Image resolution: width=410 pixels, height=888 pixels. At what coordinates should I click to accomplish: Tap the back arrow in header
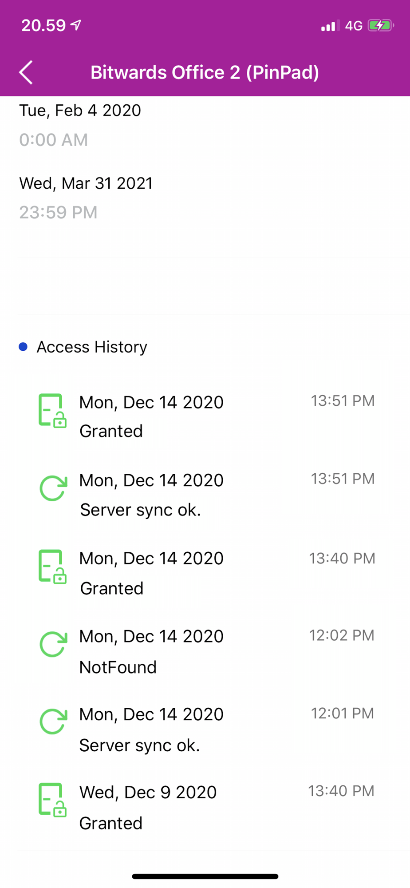coord(26,72)
